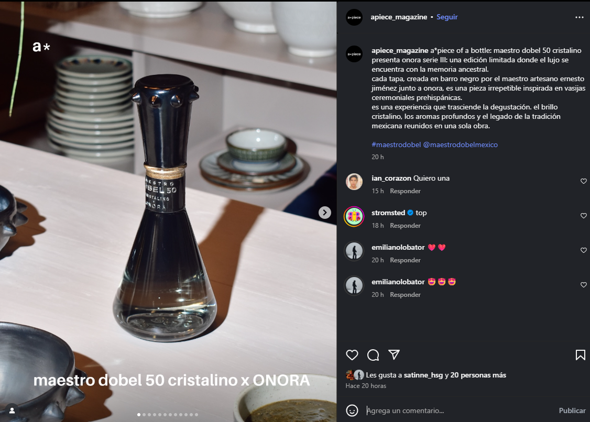The width and height of the screenshot is (590, 422).
Task: Like the post with the heart icon
Action: click(x=352, y=354)
